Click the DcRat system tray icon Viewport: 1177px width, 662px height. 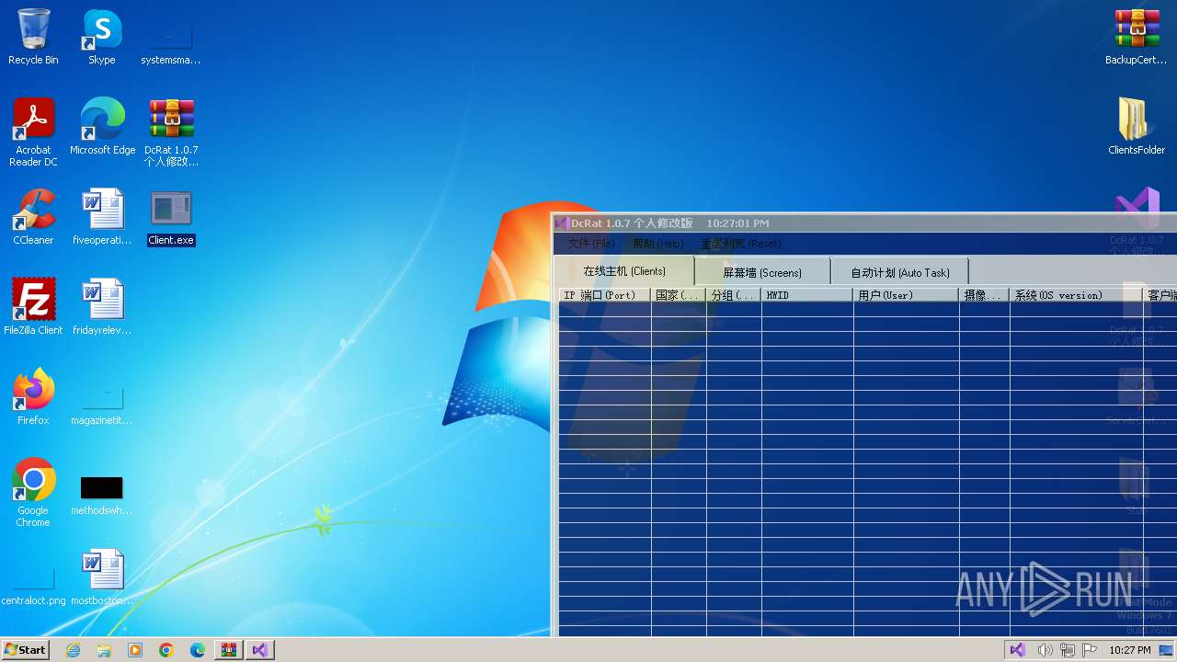[1017, 650]
